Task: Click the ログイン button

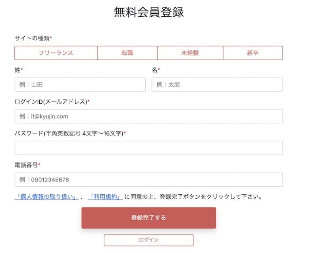Action: click(x=148, y=240)
